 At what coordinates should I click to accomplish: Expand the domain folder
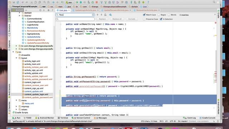19,13
